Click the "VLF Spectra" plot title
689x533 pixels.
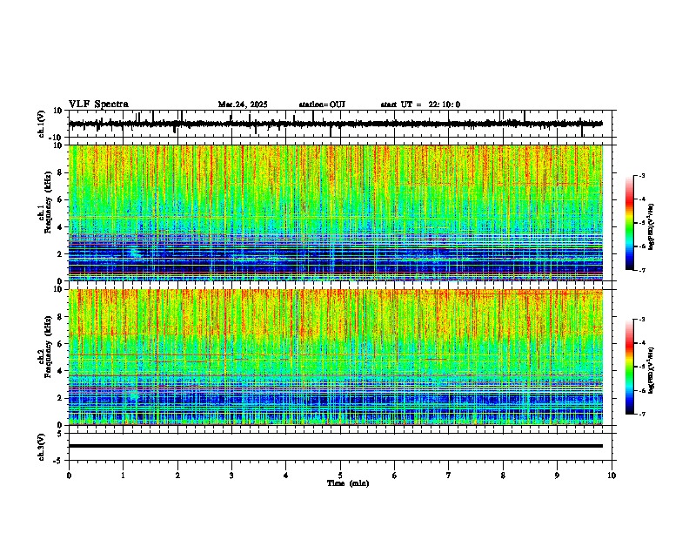click(x=98, y=105)
